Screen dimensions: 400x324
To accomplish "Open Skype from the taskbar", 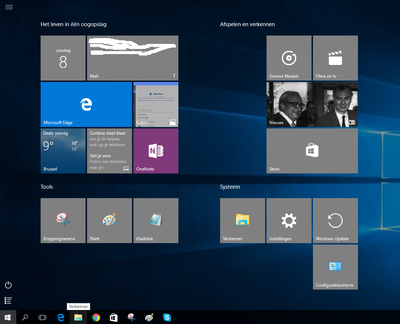I will click(167, 317).
